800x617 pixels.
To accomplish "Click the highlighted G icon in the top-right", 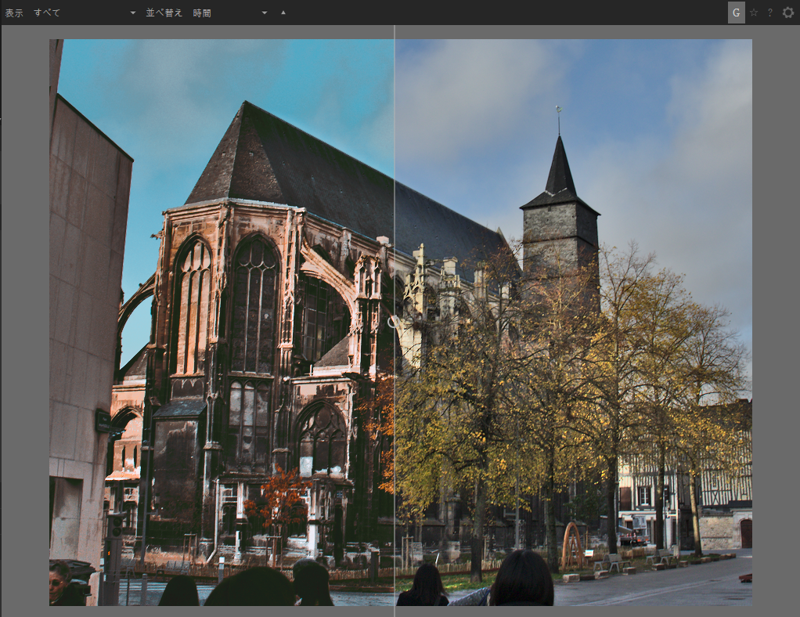I will (x=737, y=13).
